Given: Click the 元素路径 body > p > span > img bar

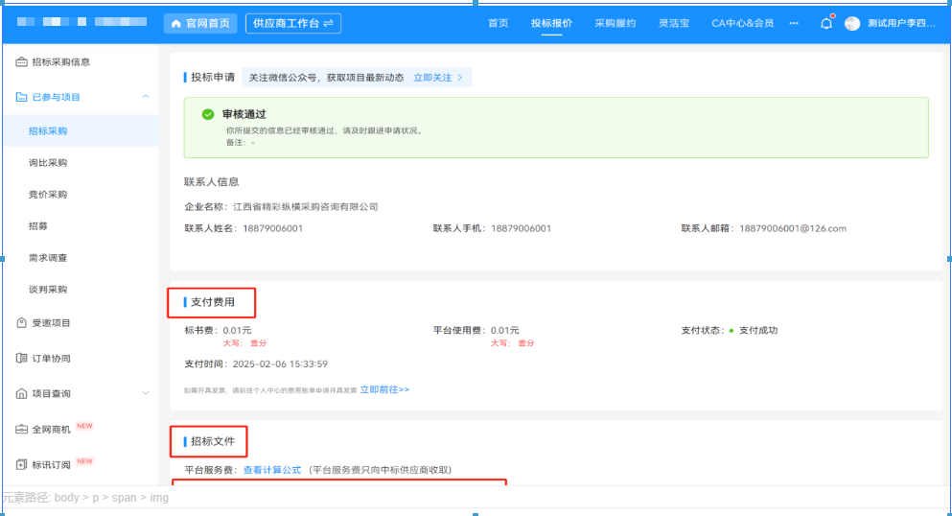Looking at the screenshot, I should (85, 498).
